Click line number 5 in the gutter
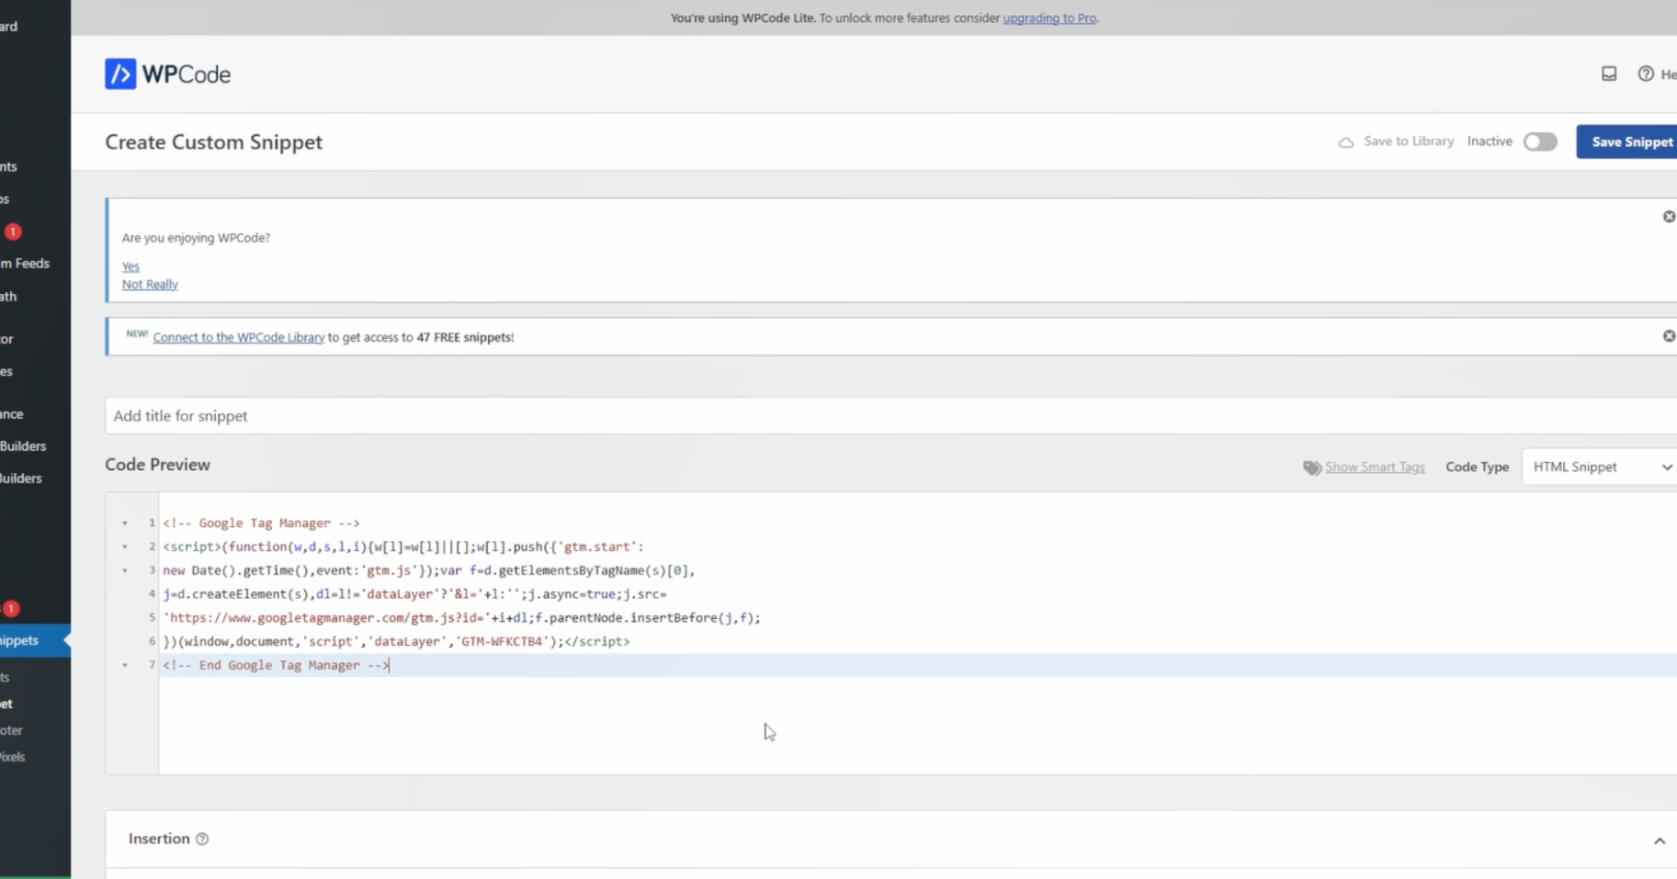The image size is (1677, 879). 152,618
